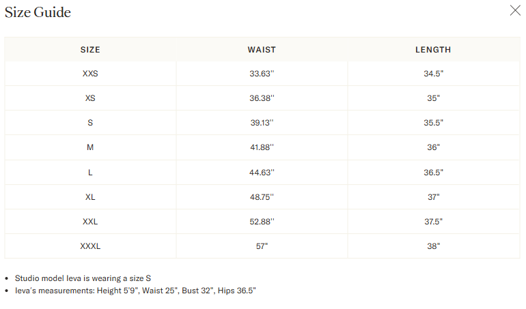
Task: Click the WAIST column header
Action: tap(262, 50)
